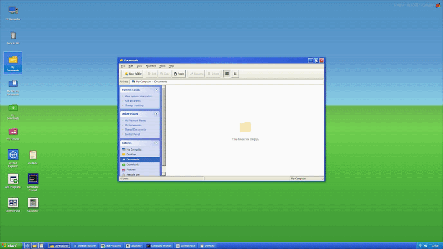
Task: Select Add Programs desktop icon
Action: 13,181
